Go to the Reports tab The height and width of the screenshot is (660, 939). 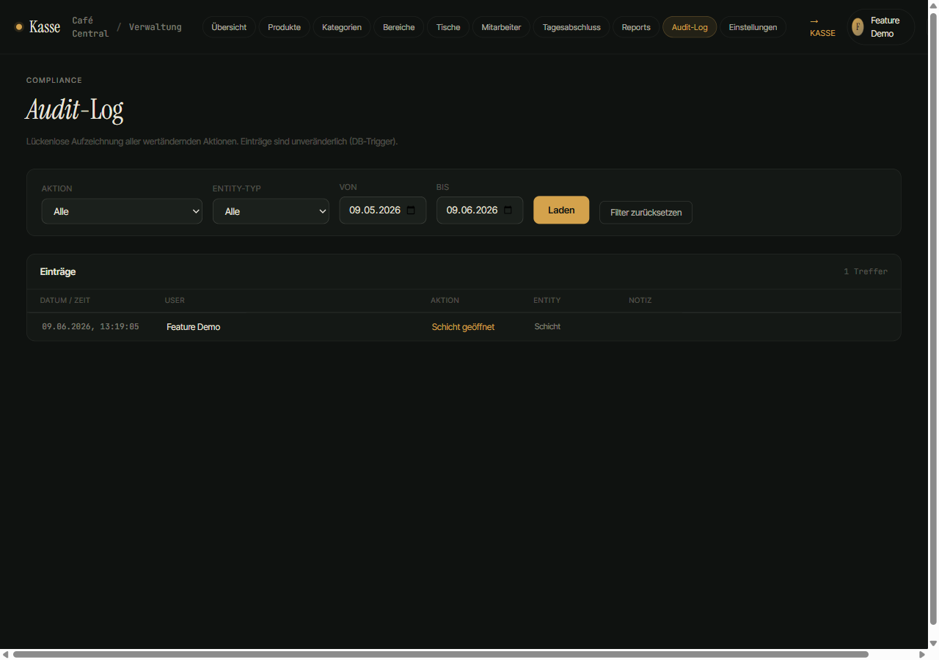pyautogui.click(x=636, y=27)
